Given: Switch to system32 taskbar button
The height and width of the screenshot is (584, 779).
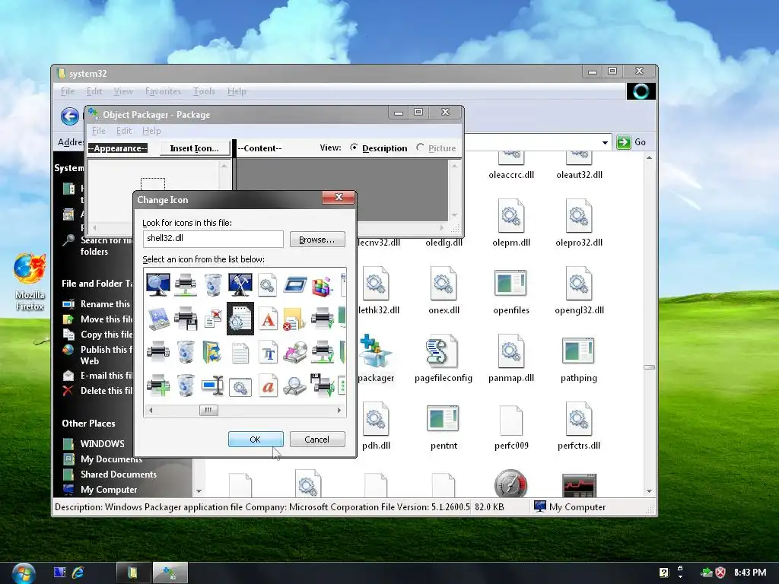Looking at the screenshot, I should point(133,573).
